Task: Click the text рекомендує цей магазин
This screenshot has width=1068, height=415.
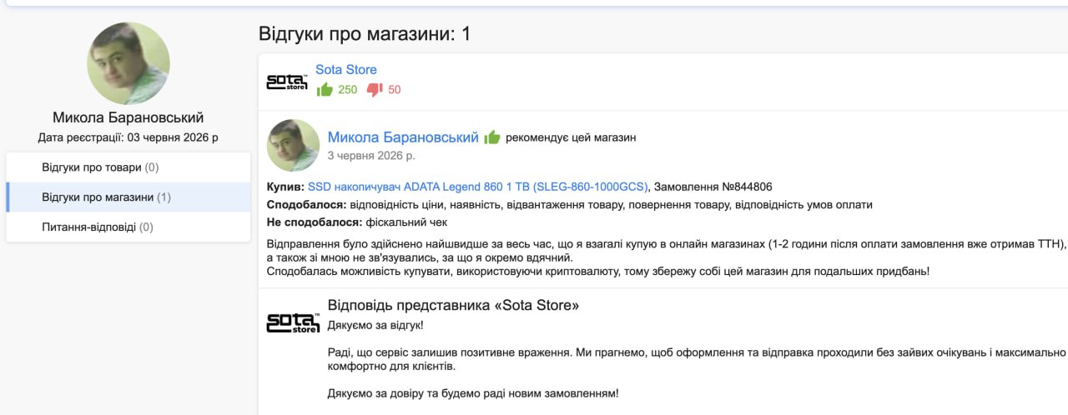Action: coord(571,137)
